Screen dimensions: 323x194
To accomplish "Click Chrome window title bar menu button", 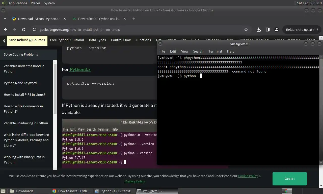I will point(3,10).
